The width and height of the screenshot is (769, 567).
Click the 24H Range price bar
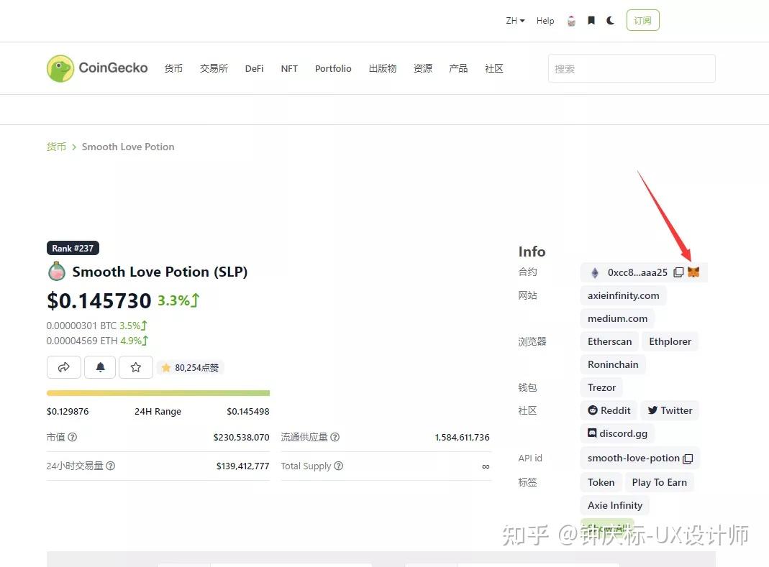[158, 393]
